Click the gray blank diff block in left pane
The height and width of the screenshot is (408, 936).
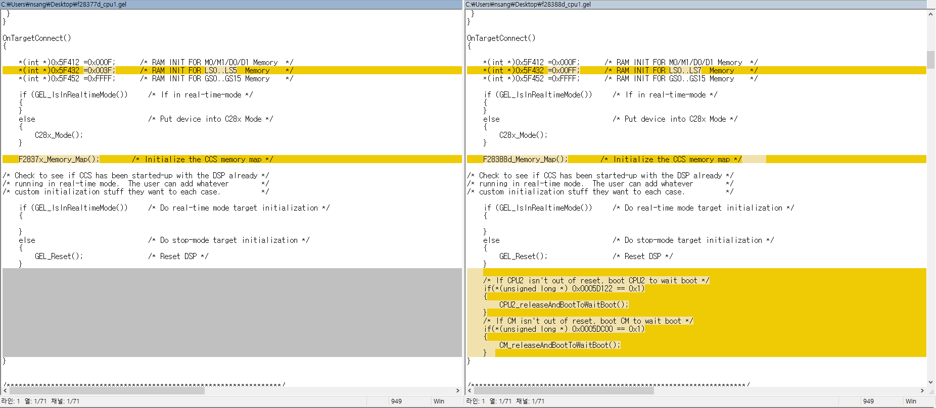[x=232, y=313]
